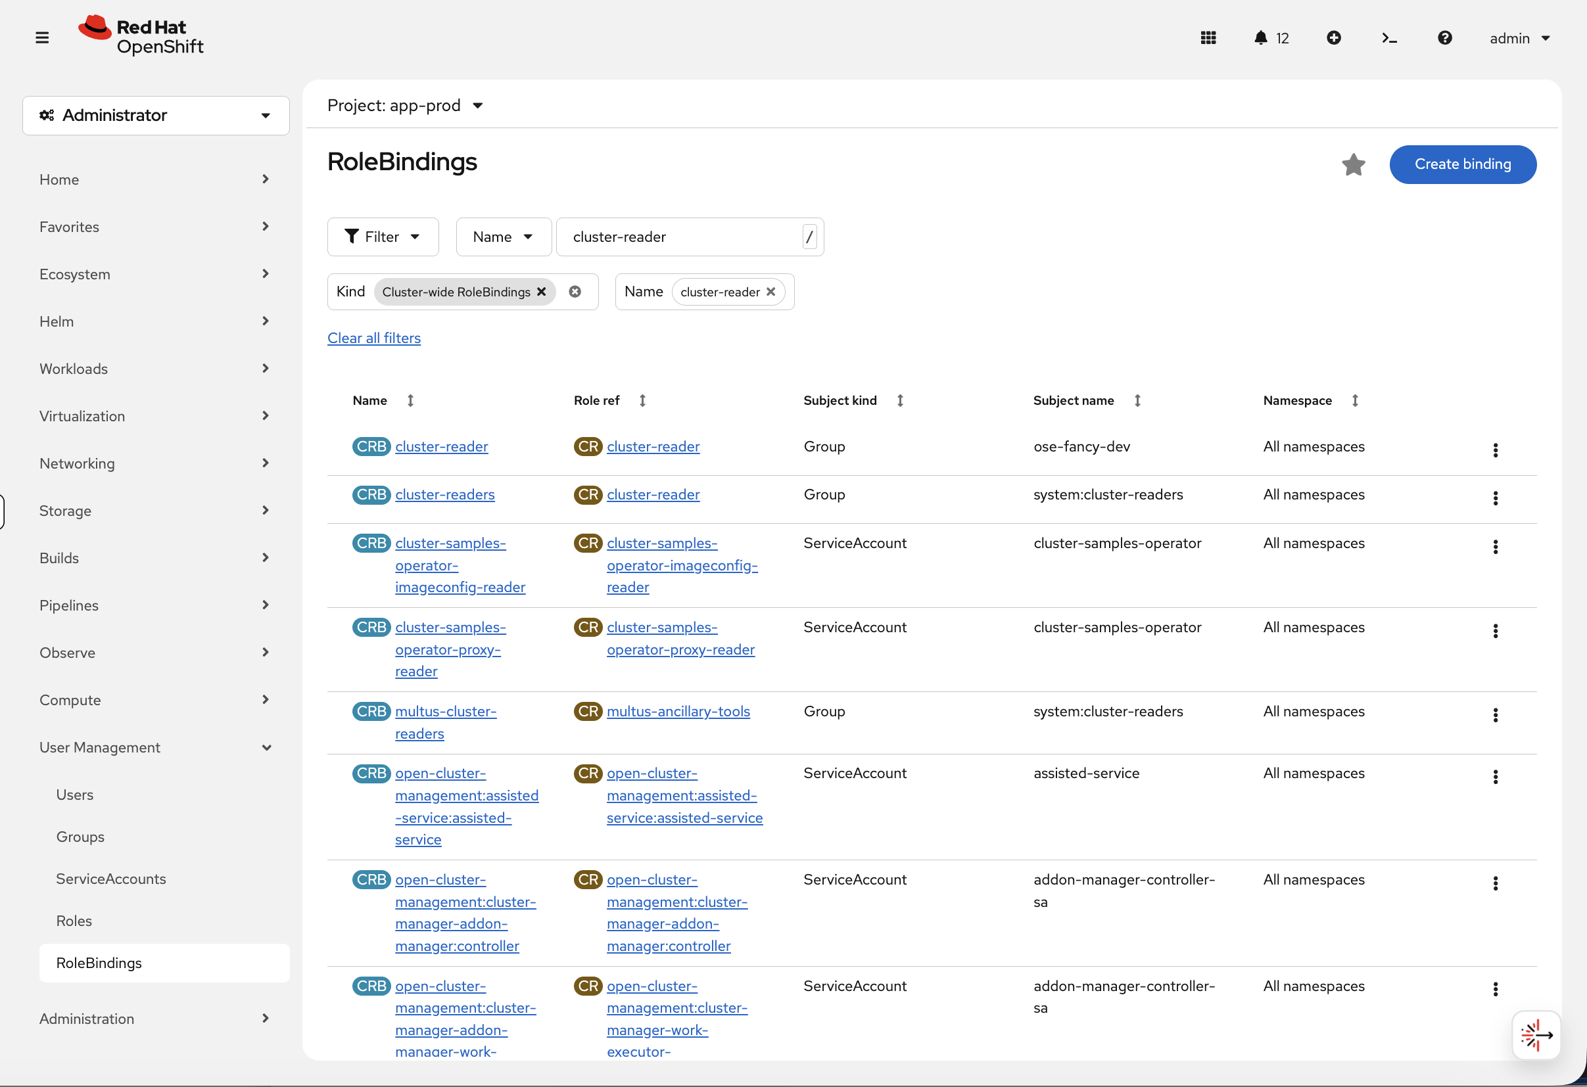Open the Project: app-prod dropdown

406,105
